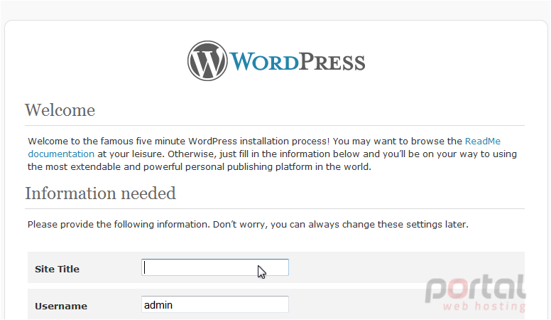Click the Username label
Screen dimensions: 551x320
click(61, 306)
